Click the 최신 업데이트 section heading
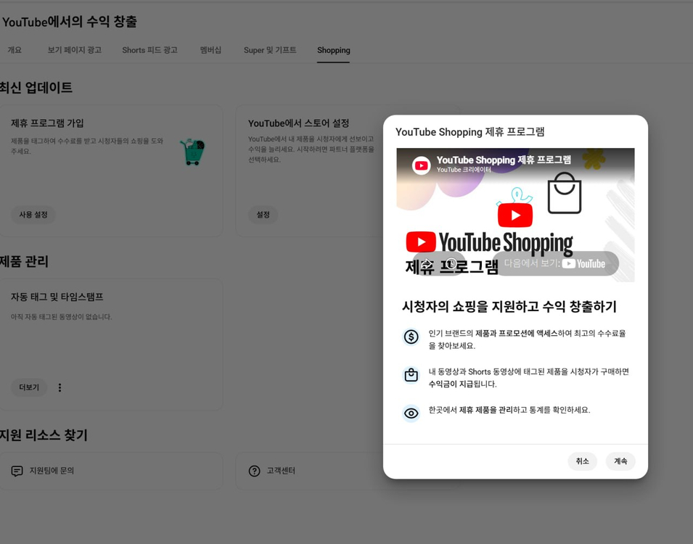The width and height of the screenshot is (693, 544). pos(36,88)
